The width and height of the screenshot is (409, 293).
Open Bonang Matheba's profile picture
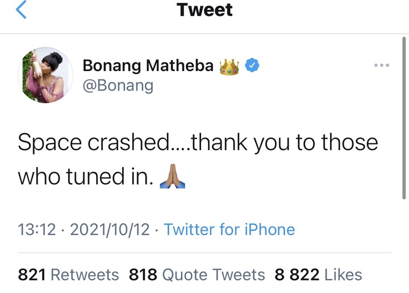tap(45, 75)
